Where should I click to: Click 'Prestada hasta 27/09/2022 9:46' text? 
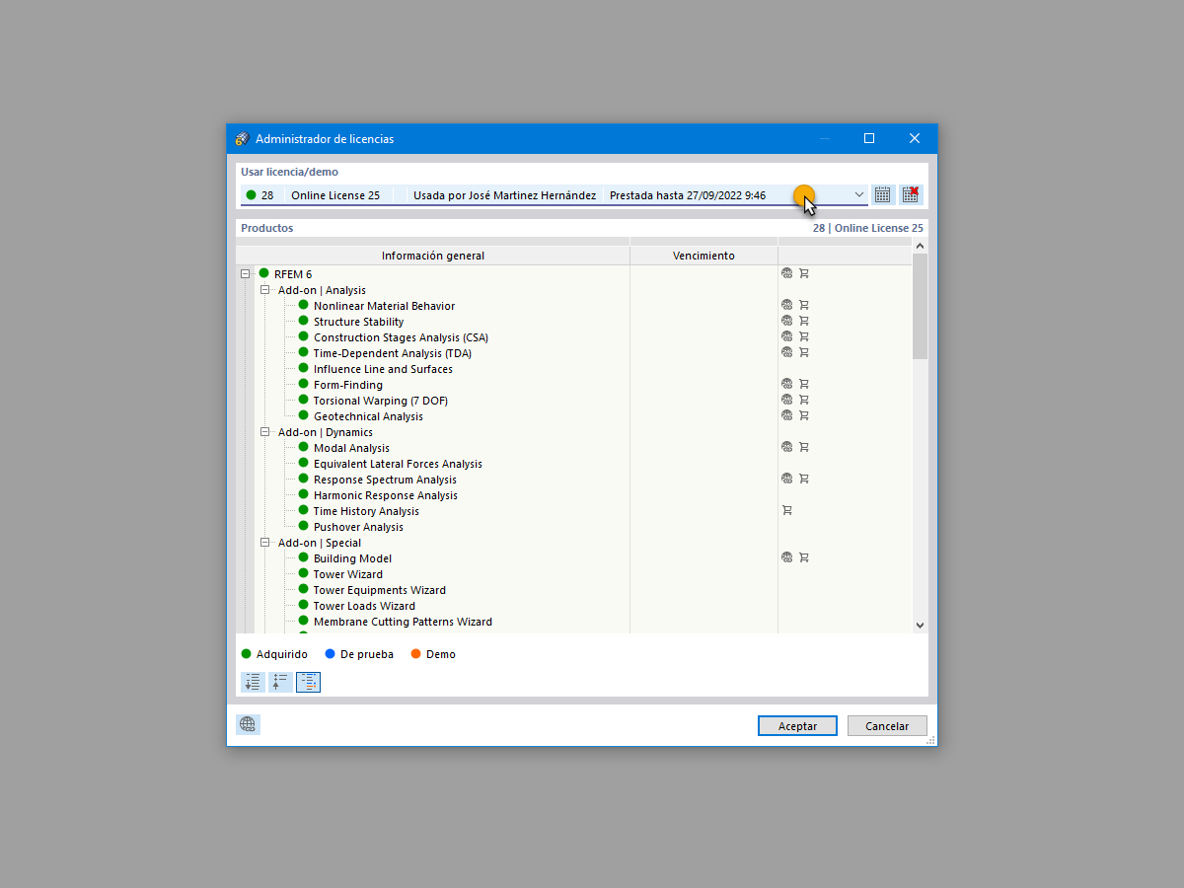688,195
